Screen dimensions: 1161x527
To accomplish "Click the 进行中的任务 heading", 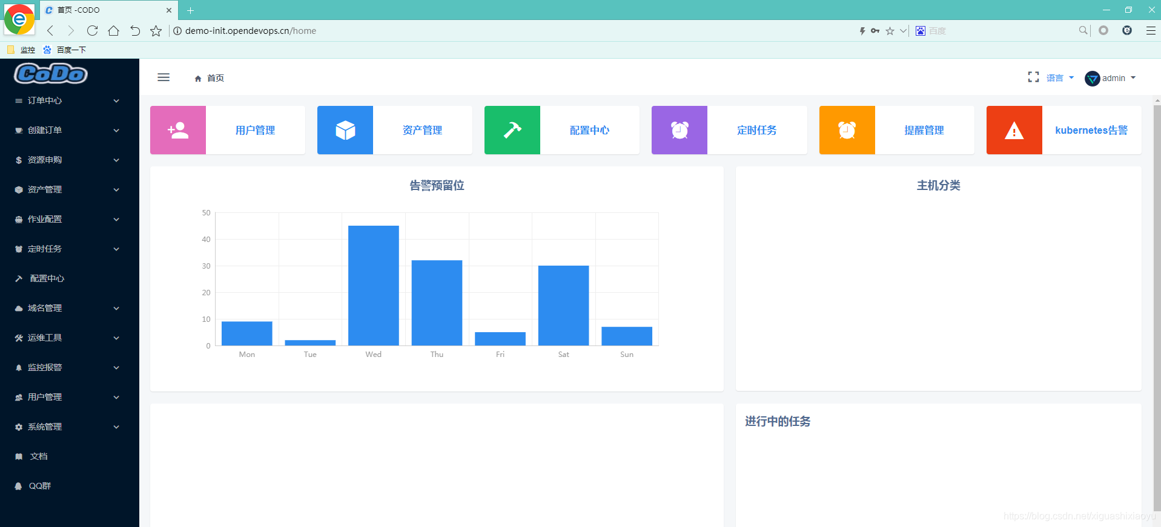I will [778, 421].
